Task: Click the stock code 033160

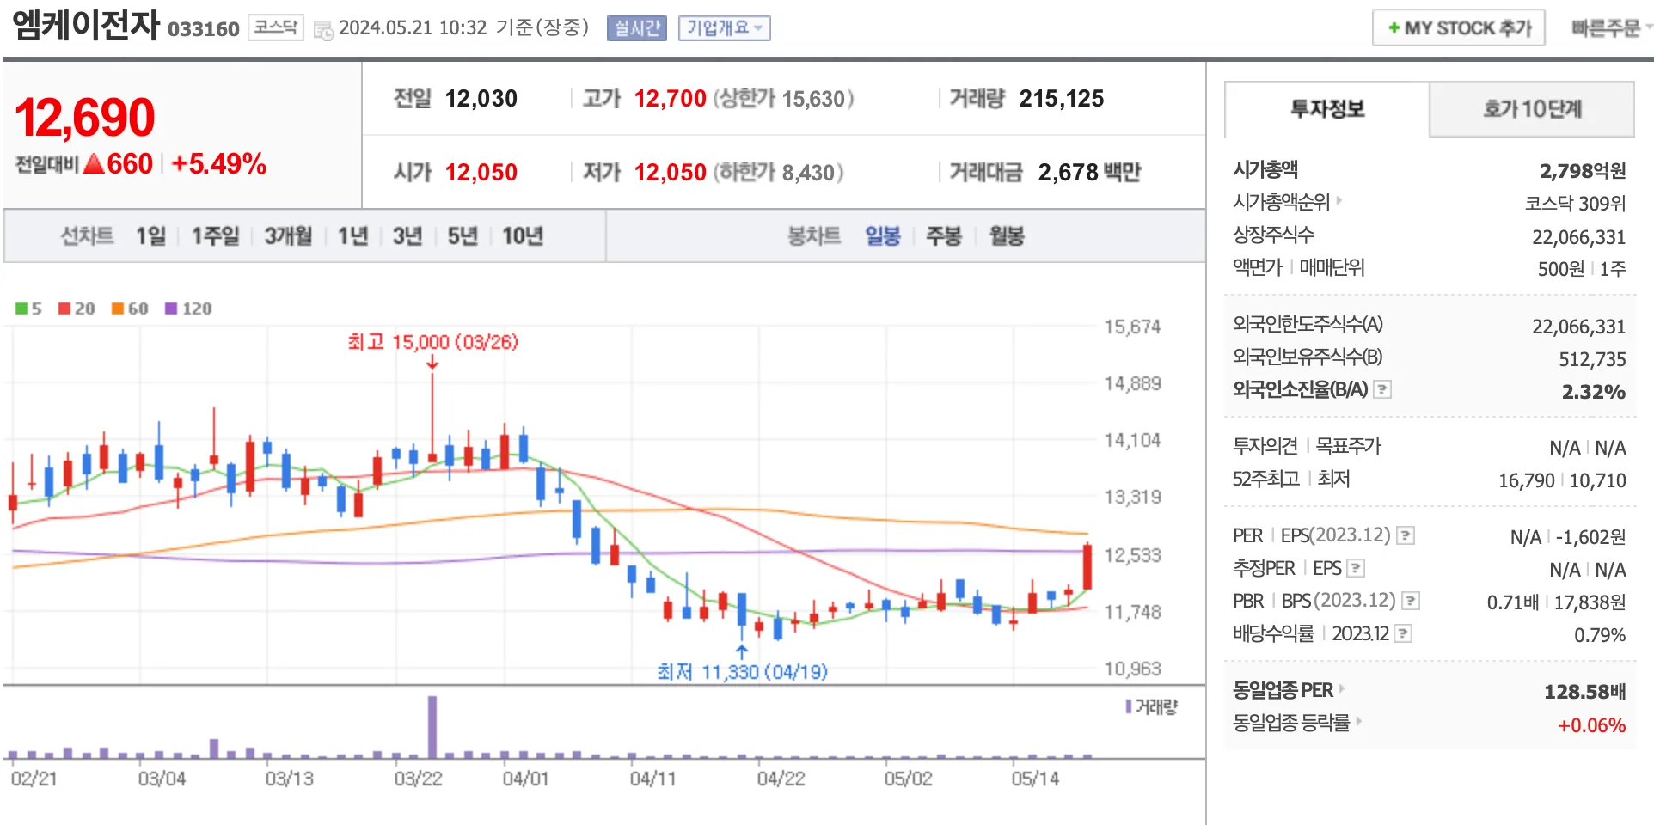Action: point(203,29)
